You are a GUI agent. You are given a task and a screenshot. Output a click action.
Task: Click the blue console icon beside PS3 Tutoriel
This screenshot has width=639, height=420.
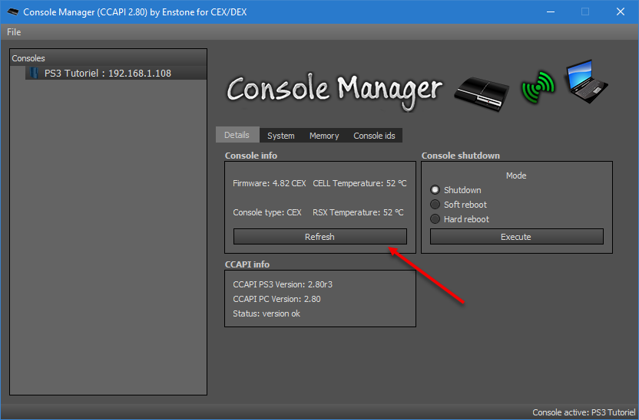click(x=34, y=73)
